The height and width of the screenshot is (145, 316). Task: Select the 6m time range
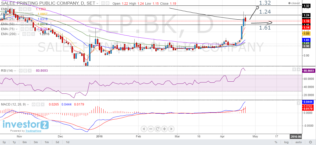24,142
